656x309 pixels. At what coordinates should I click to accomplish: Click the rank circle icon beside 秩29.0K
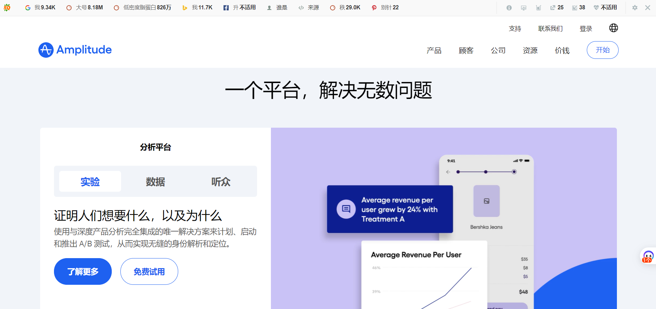click(332, 8)
